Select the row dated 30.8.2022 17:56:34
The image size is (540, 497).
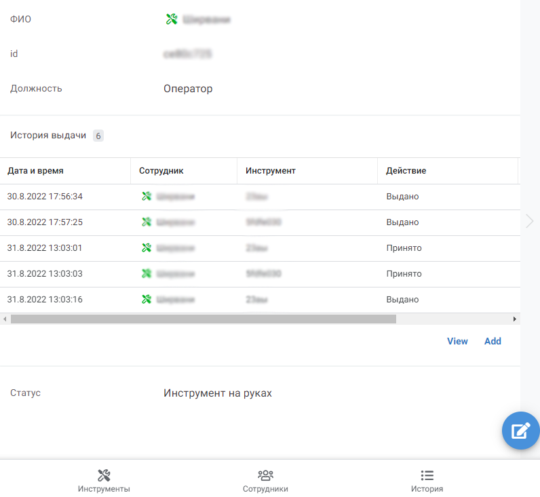tap(260, 197)
